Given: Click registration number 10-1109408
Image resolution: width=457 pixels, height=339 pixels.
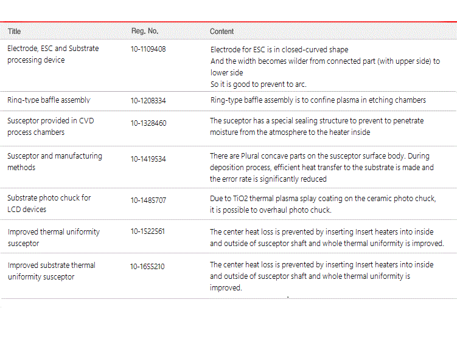Looking at the screenshot, I should [x=148, y=49].
